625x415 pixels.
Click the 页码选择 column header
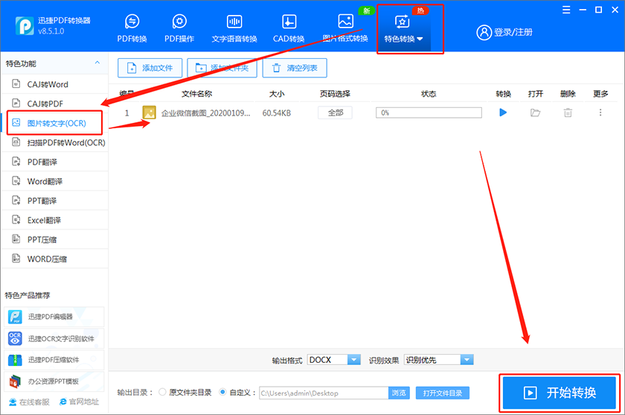(335, 94)
